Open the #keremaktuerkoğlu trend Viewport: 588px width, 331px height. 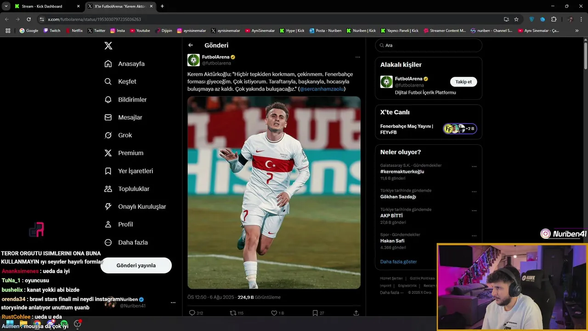[x=402, y=171]
